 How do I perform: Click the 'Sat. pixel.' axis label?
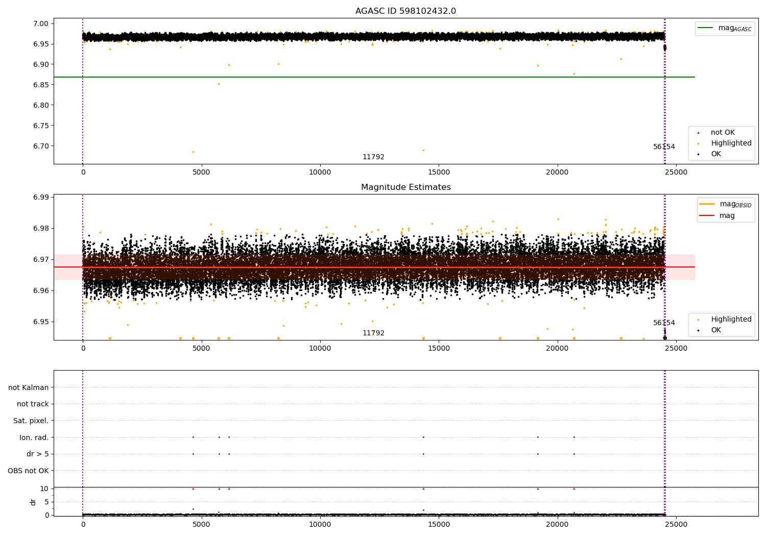31,421
